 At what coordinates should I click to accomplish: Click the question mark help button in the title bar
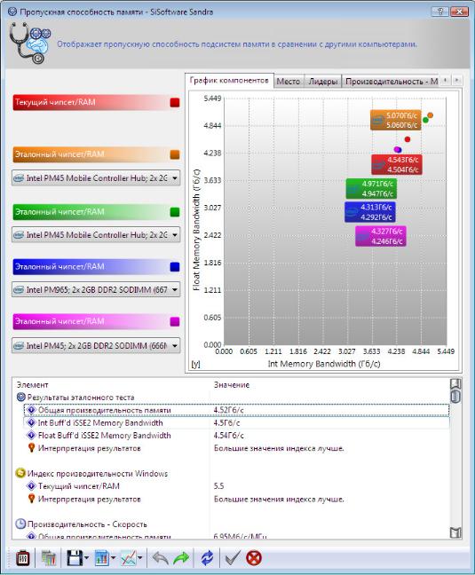point(439,12)
